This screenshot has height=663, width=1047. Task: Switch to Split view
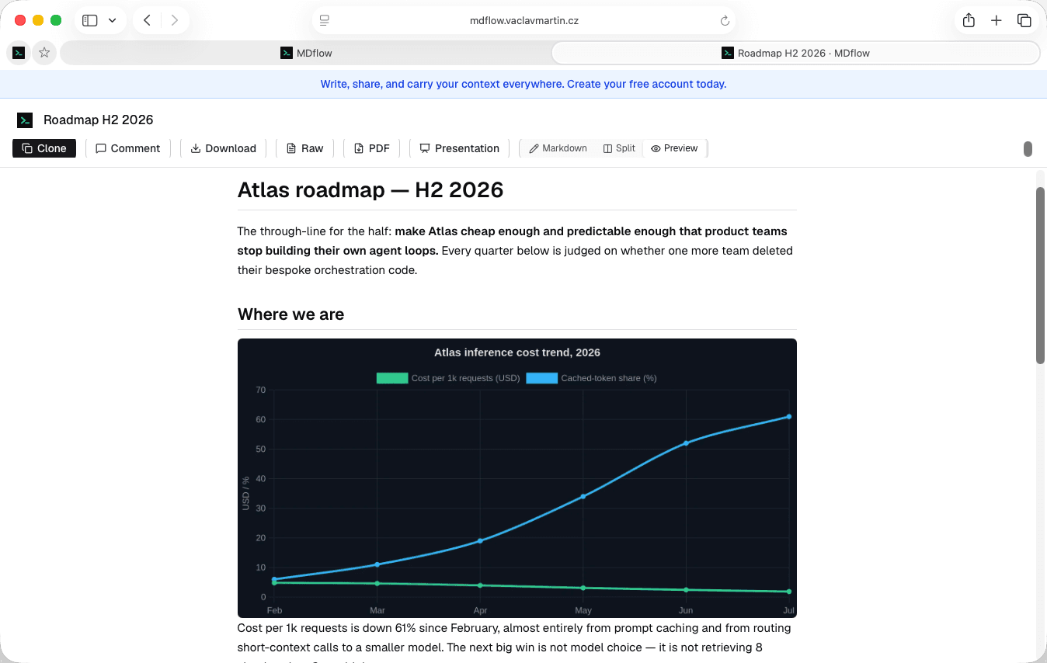[x=619, y=148]
